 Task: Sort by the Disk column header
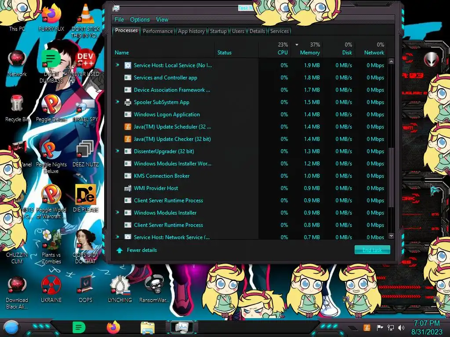coord(339,49)
